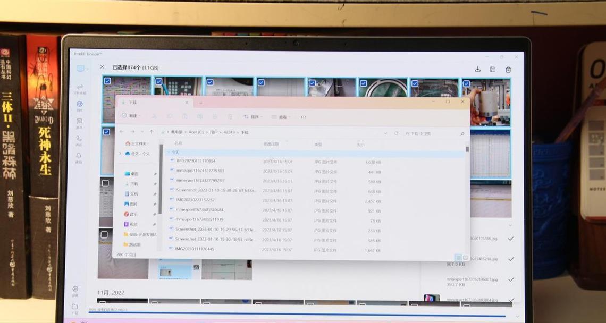Go forward with Explorer's forward arrow
The image size is (606, 323).
[132, 132]
